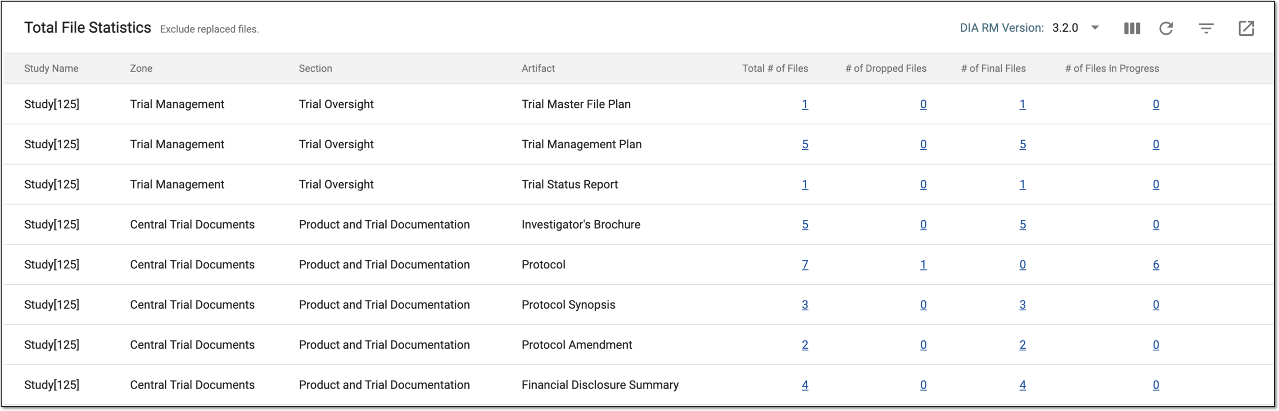
Task: Select the Trial Status Report artifact cell
Action: pos(570,185)
